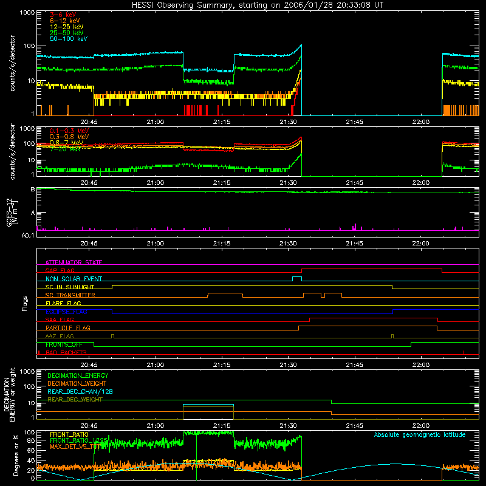Click the green FRONT_RATIO_1225 legend label
Screen dimensions: 486x486
click(x=79, y=440)
